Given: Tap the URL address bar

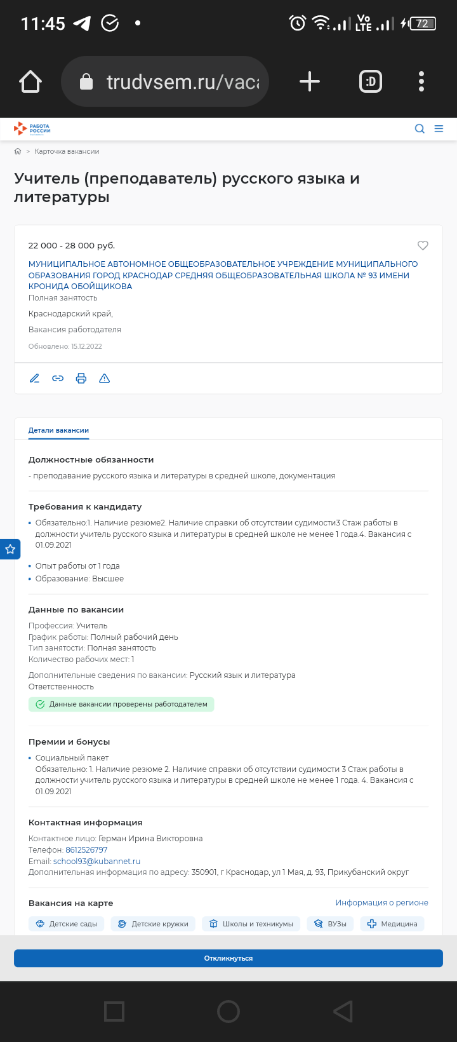Looking at the screenshot, I should [x=165, y=81].
